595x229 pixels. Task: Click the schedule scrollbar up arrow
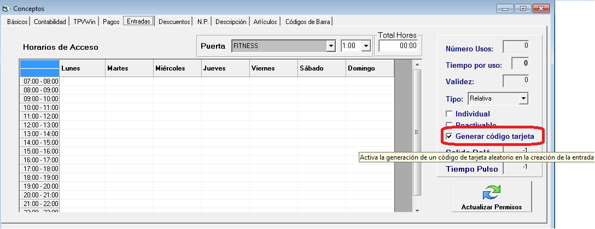(417, 65)
